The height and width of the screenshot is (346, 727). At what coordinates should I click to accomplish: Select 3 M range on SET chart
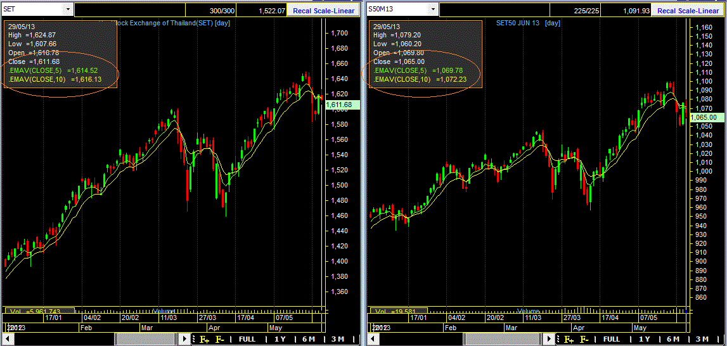coord(337,339)
